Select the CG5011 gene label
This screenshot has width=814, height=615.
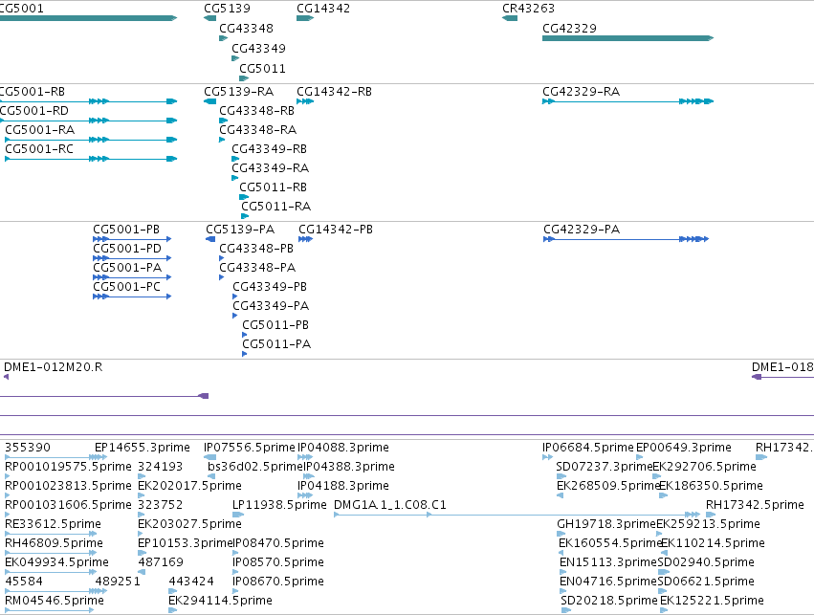point(262,69)
